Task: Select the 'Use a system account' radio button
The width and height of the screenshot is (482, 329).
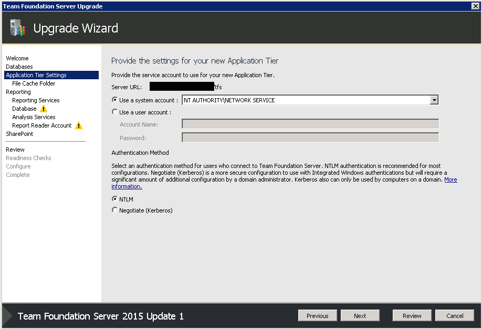Action: [x=114, y=100]
